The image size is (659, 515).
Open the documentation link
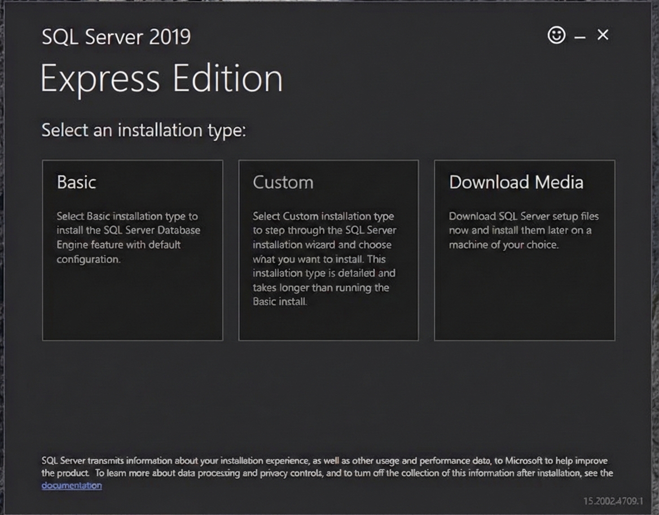point(72,486)
